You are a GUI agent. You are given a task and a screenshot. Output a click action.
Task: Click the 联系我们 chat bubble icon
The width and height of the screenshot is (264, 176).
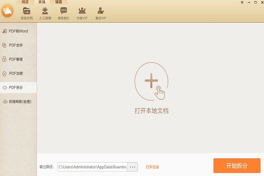64,11
